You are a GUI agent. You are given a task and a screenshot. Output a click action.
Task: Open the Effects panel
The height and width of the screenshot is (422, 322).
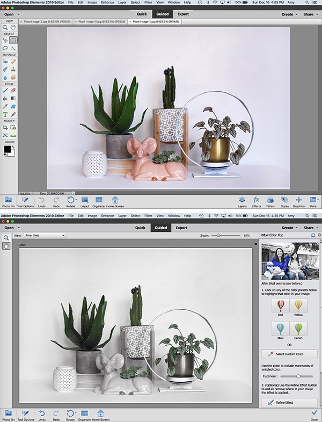pyautogui.click(x=256, y=201)
